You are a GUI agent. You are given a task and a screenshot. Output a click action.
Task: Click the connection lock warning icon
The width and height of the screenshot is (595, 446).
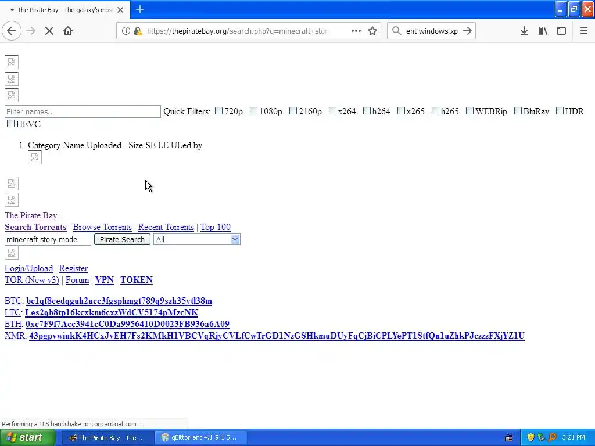pos(138,31)
